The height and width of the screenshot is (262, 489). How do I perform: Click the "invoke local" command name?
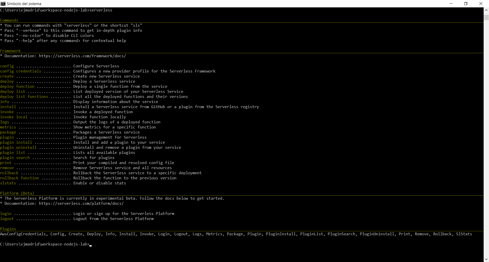[14, 117]
